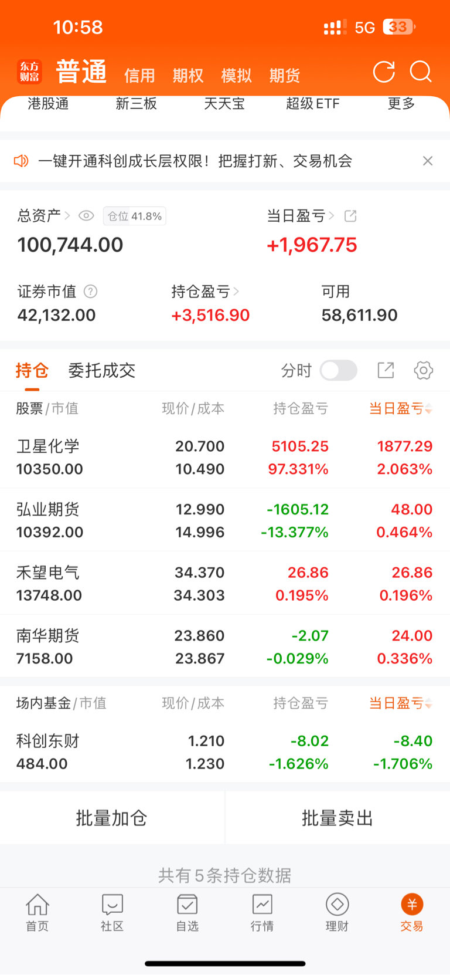Sort funds by 当日盈亏 column arrows
Image resolution: width=450 pixels, height=975 pixels.
pyautogui.click(x=428, y=703)
